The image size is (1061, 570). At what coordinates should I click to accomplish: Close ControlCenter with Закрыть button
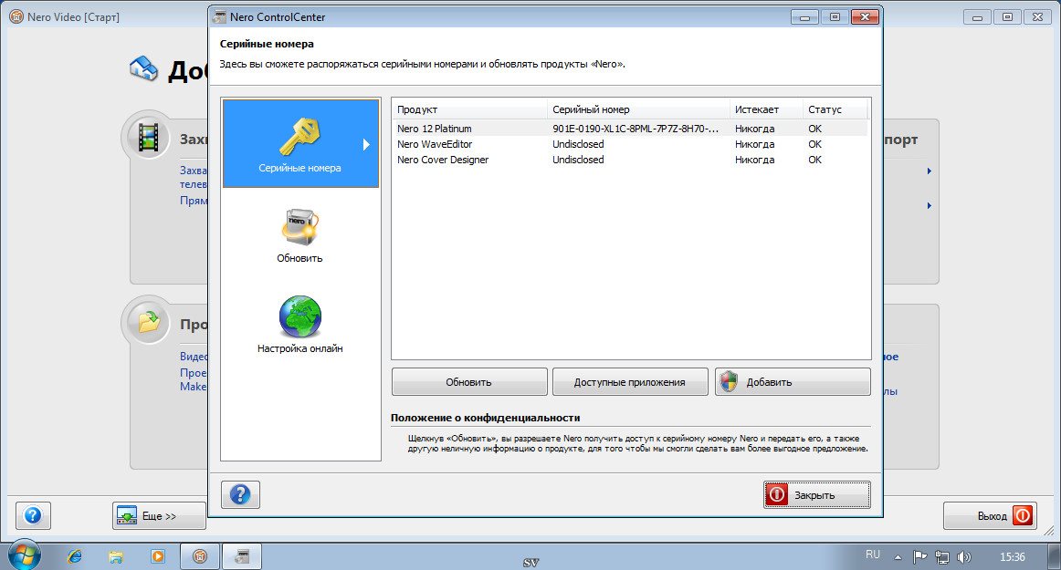(816, 495)
